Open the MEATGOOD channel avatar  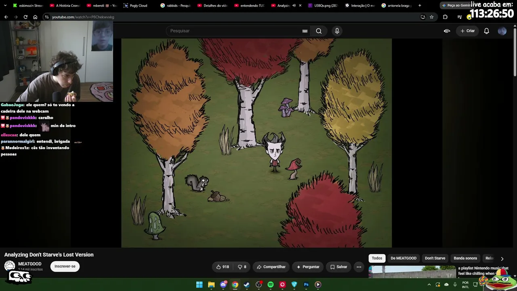coord(10,266)
